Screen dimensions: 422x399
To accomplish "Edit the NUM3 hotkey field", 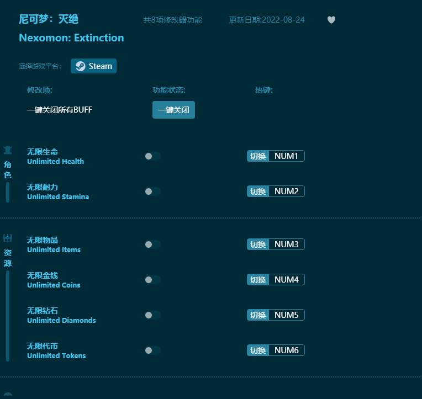I will (287, 244).
